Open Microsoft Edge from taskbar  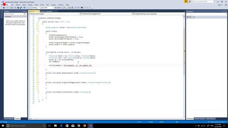61,126
